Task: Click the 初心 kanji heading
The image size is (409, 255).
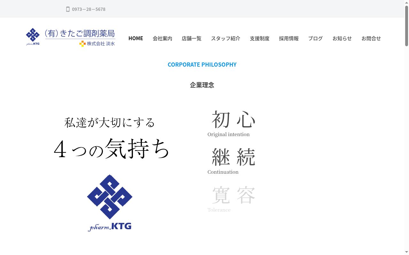Action: [234, 120]
